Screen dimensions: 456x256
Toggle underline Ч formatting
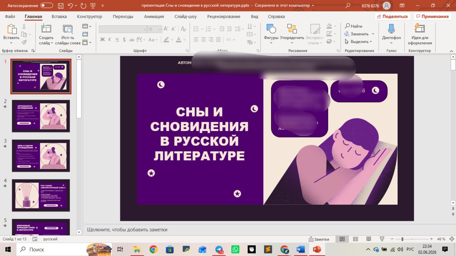click(x=117, y=40)
